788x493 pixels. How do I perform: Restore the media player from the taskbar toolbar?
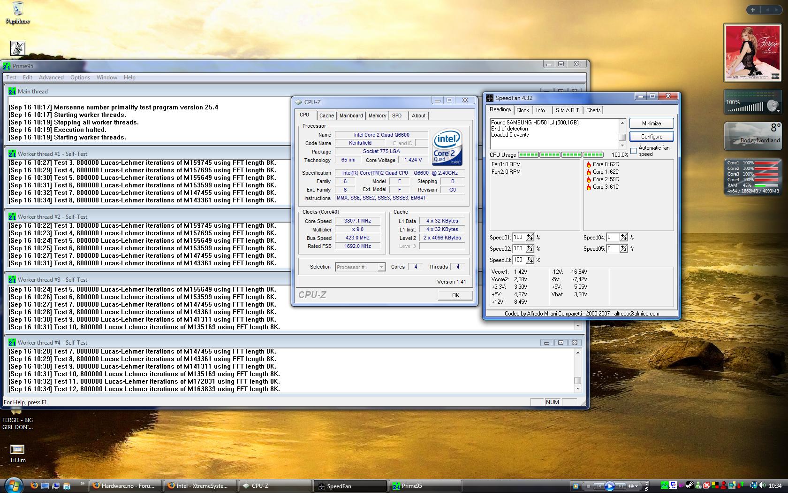point(647,489)
